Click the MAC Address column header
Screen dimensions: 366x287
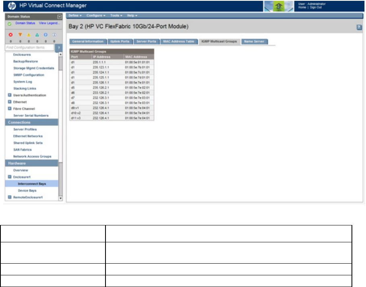click(x=139, y=57)
